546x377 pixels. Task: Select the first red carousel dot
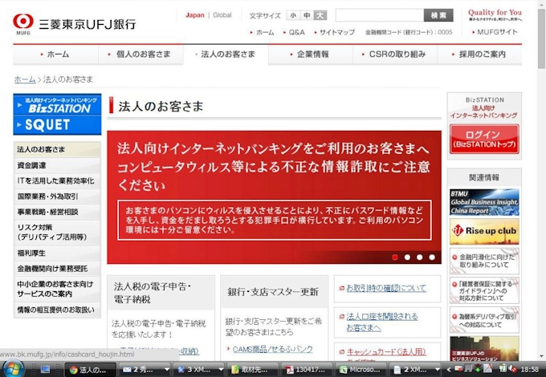pyautogui.click(x=395, y=257)
